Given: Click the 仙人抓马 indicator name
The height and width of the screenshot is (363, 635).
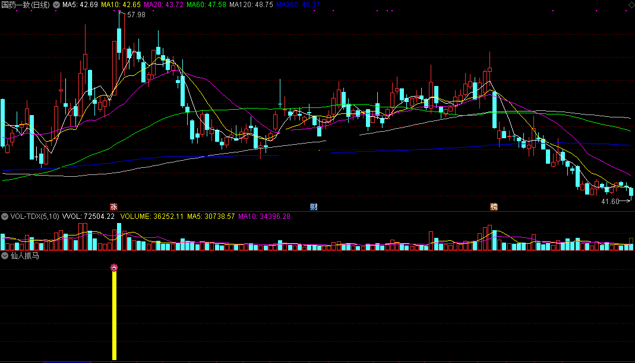Looking at the screenshot, I should click(25, 256).
